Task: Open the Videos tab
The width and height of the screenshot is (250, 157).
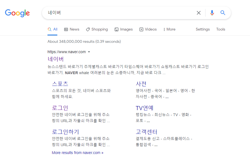Action: pos(148,29)
